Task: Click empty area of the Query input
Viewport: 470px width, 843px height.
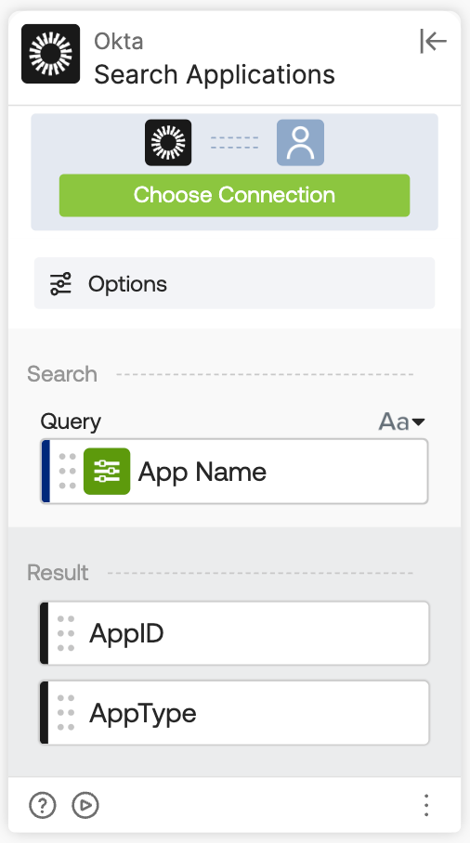Action: (346, 471)
